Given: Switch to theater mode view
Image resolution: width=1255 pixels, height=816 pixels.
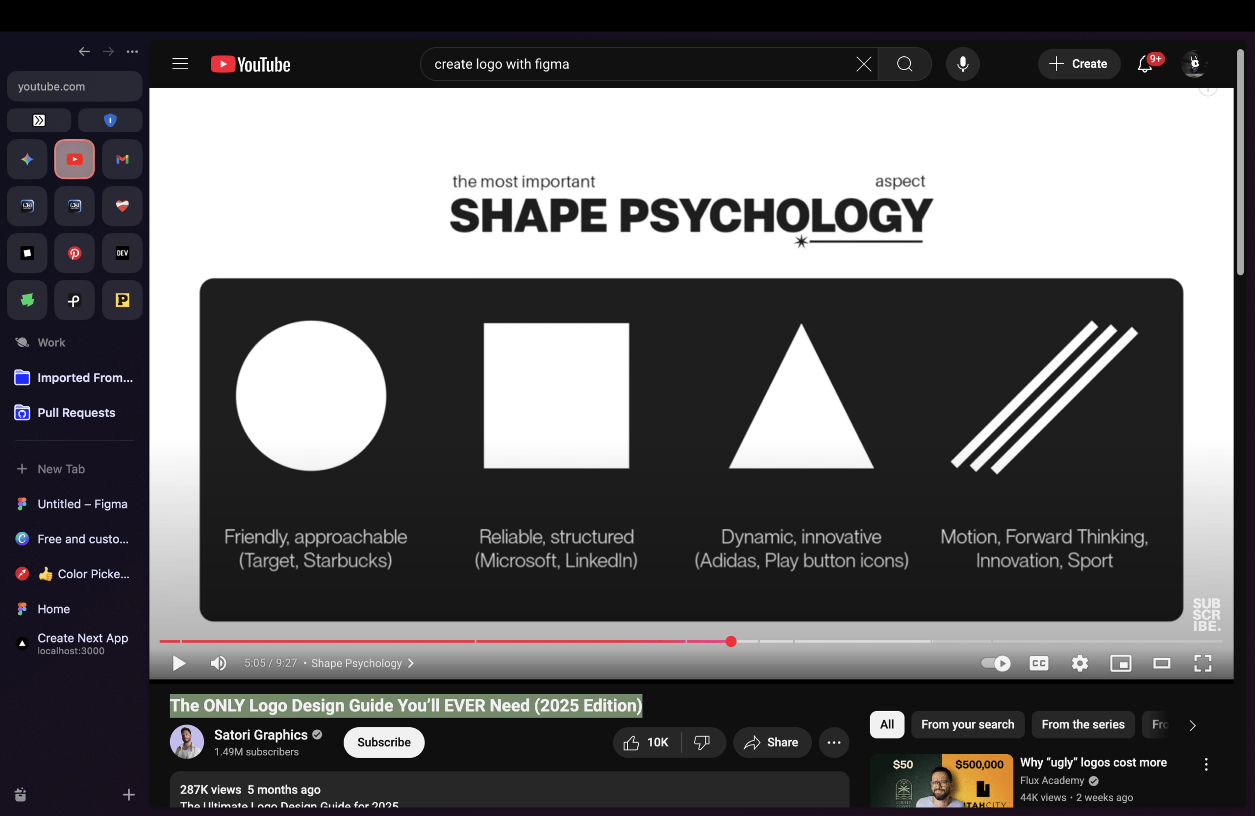Looking at the screenshot, I should [1161, 663].
